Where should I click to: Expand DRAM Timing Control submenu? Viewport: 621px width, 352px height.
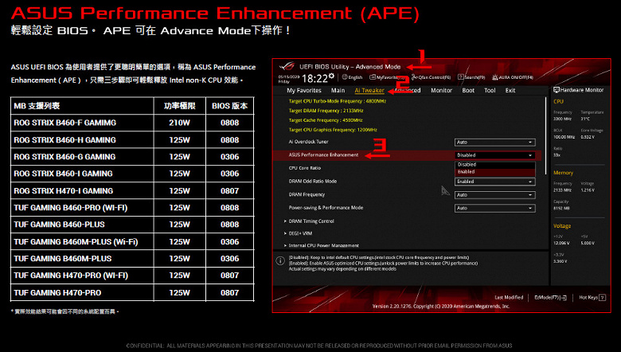[x=311, y=221]
